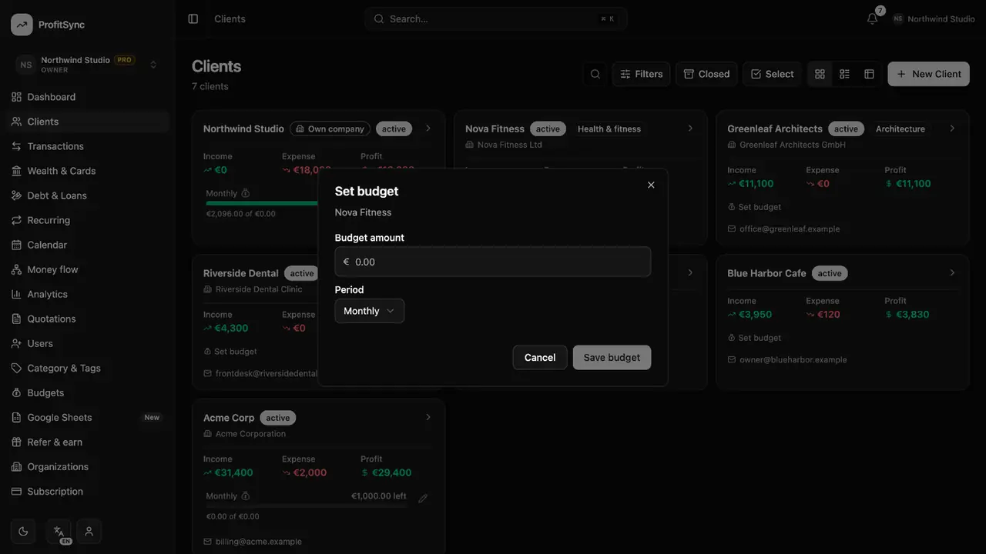Viewport: 986px width, 554px height.
Task: Expand Greenleaf Architects card chevron
Action: click(952, 128)
